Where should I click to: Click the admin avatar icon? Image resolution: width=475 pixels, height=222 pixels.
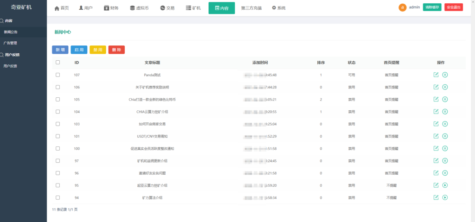click(402, 7)
